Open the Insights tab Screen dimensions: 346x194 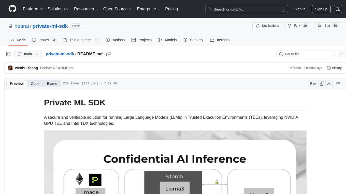click(220, 40)
